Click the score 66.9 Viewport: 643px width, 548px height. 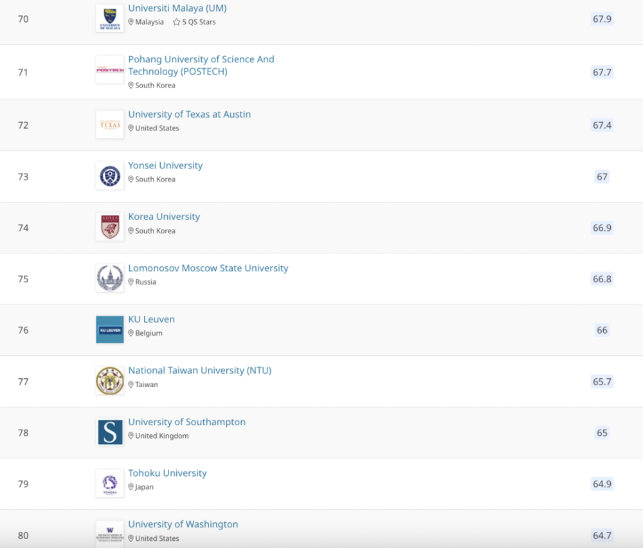click(602, 228)
